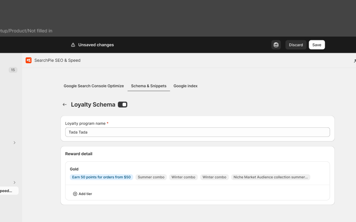356x222 pixels.
Task: Expand the upper sidebar chevron arrow
Action: (x=15, y=143)
